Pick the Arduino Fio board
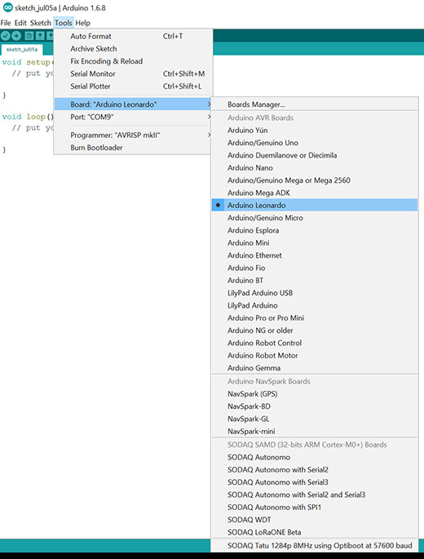 click(x=315, y=268)
